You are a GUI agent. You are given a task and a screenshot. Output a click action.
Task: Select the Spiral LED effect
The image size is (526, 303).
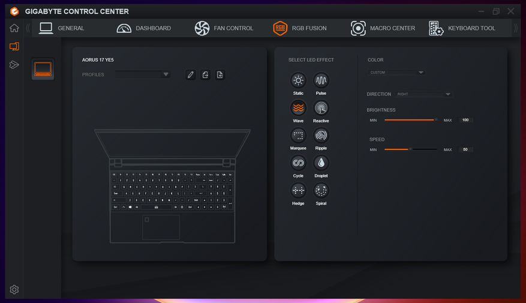321,191
